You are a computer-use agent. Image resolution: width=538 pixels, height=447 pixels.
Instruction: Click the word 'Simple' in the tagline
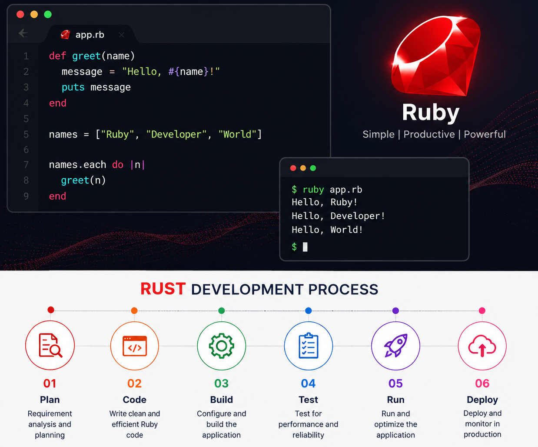379,134
